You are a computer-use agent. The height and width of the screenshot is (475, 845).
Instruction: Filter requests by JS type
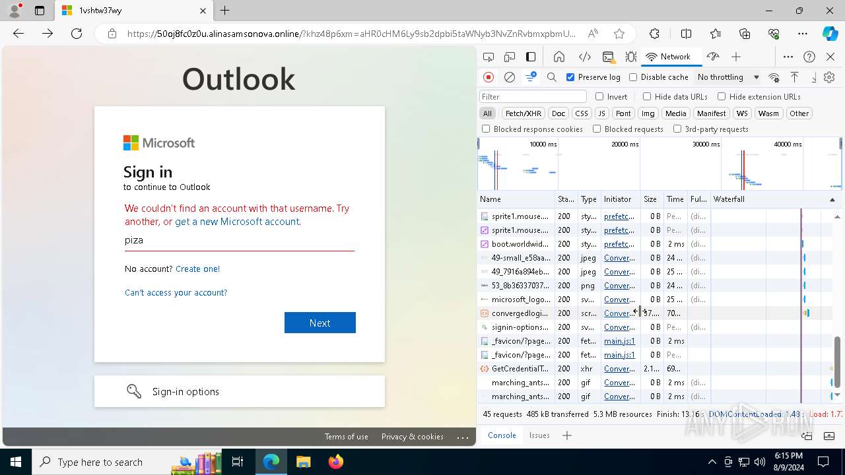[601, 113]
